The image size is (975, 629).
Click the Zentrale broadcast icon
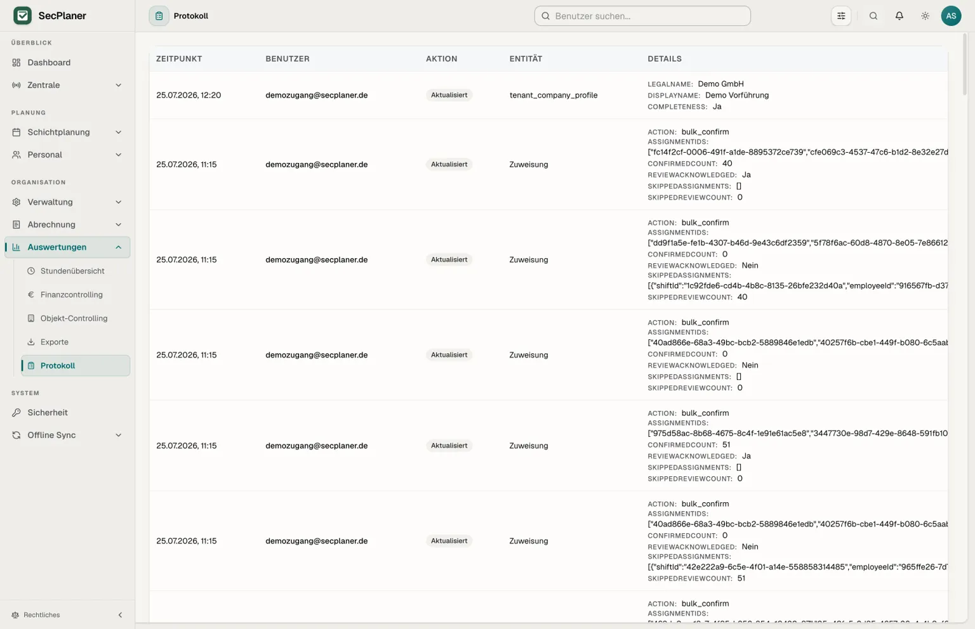point(17,85)
